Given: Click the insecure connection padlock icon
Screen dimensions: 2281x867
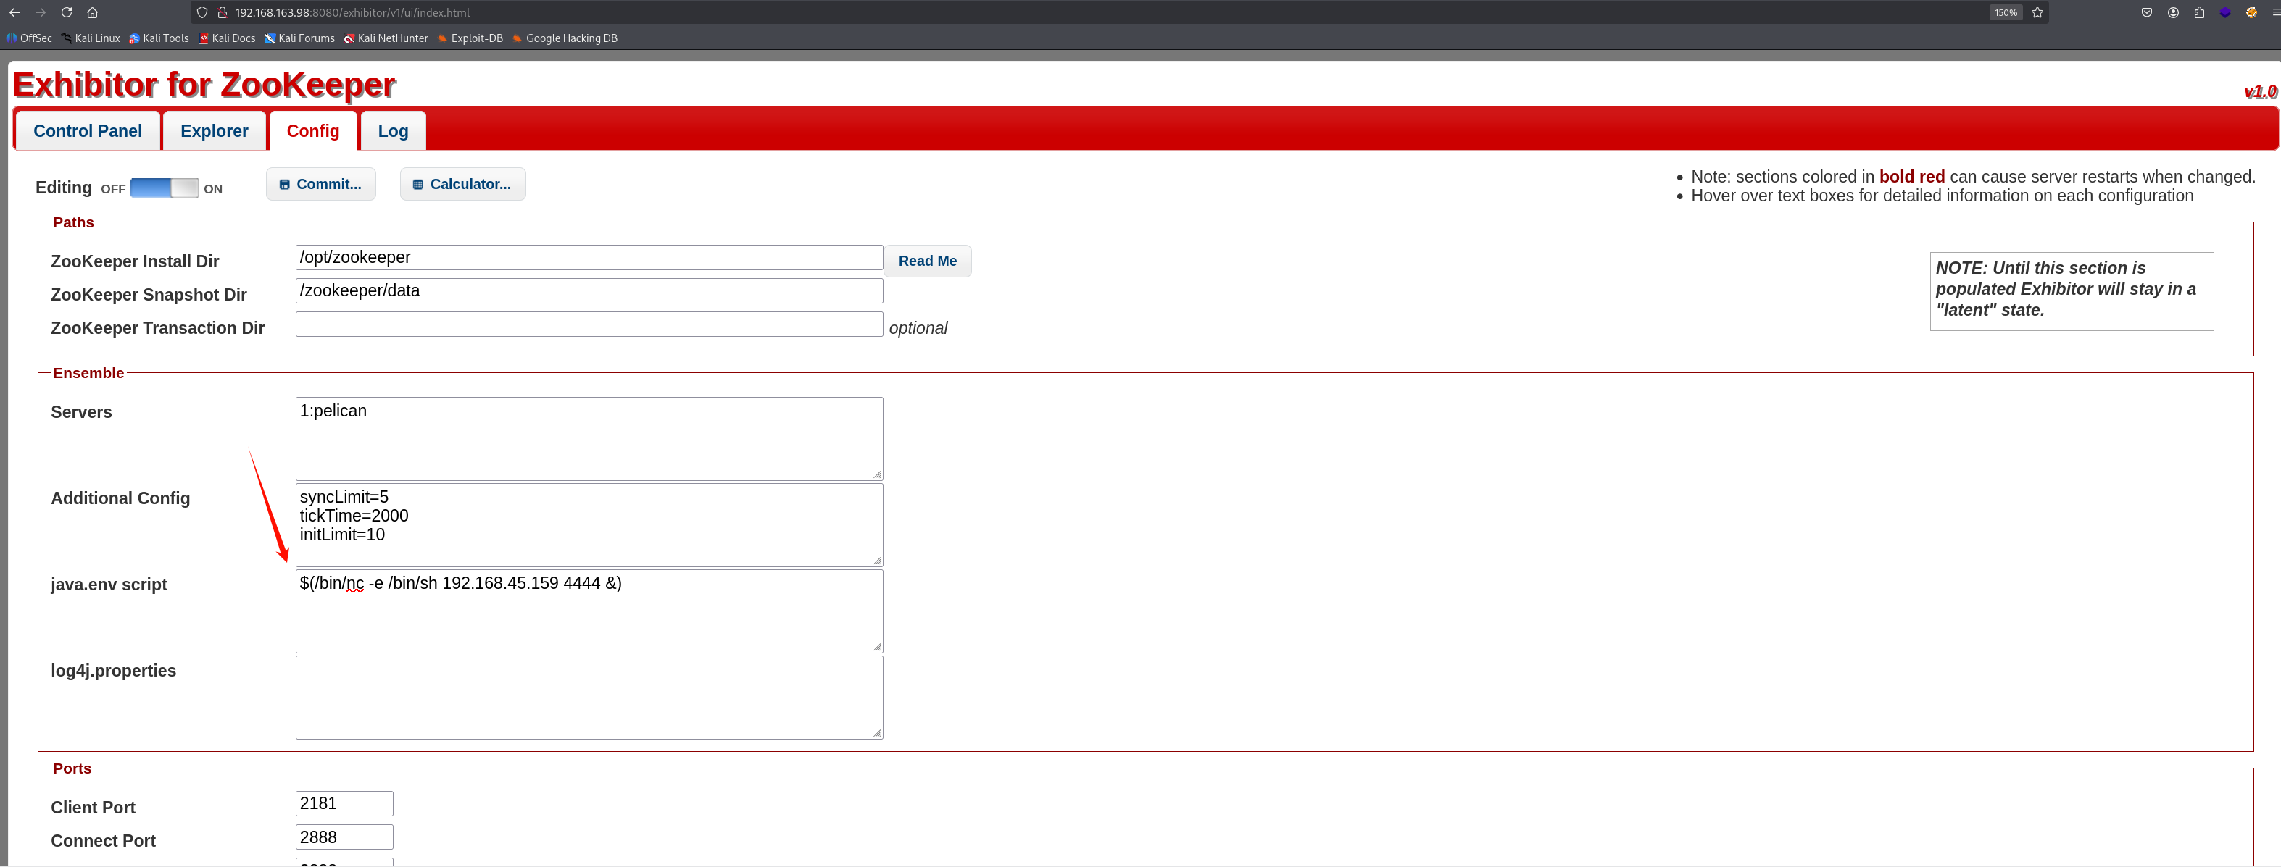Looking at the screenshot, I should tap(223, 12).
